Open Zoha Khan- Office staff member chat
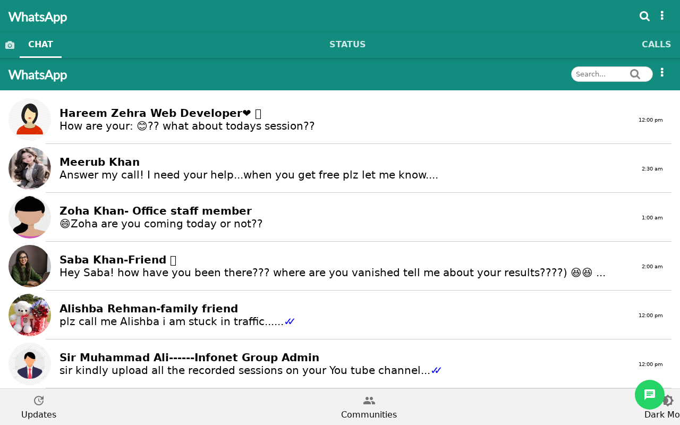This screenshot has height=425, width=680. click(340, 217)
